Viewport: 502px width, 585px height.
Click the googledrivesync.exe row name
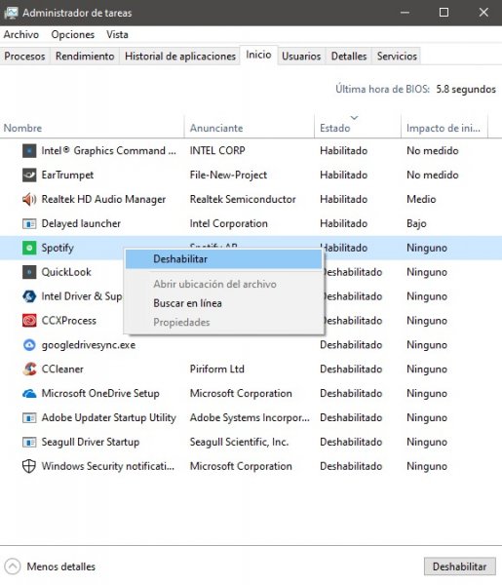click(89, 345)
